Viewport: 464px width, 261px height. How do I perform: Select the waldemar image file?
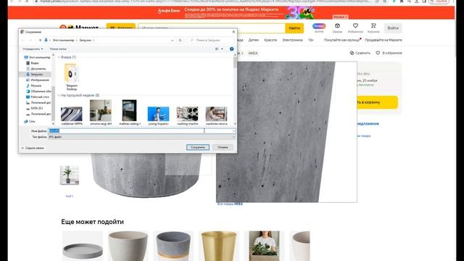coord(72,116)
